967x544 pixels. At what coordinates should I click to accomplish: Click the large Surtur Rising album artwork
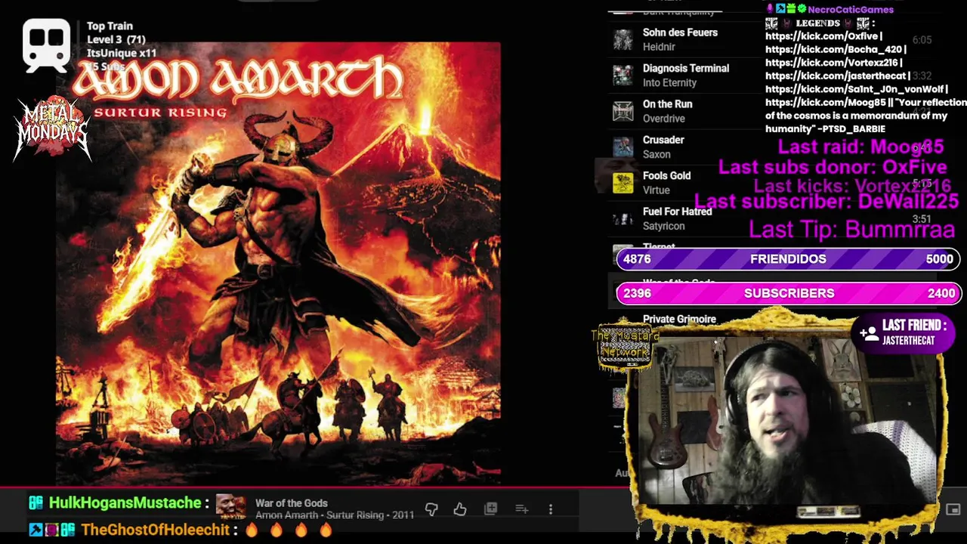[278, 262]
